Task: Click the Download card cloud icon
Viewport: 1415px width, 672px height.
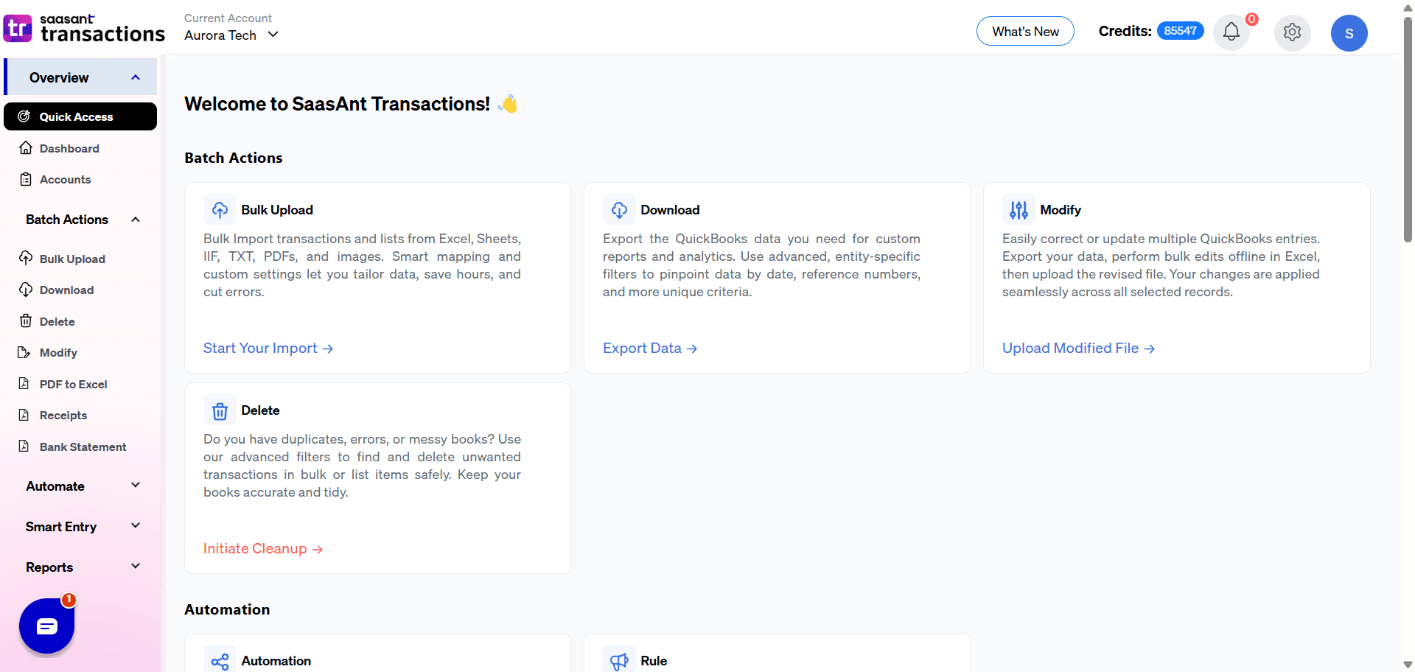Action: pyautogui.click(x=619, y=210)
